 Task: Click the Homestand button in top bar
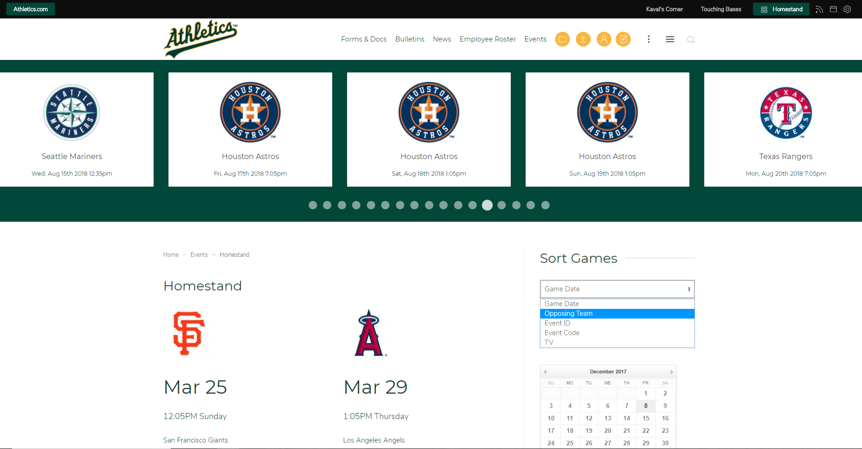pos(781,9)
